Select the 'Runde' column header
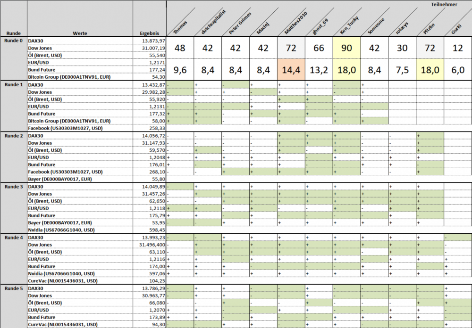 (14, 33)
